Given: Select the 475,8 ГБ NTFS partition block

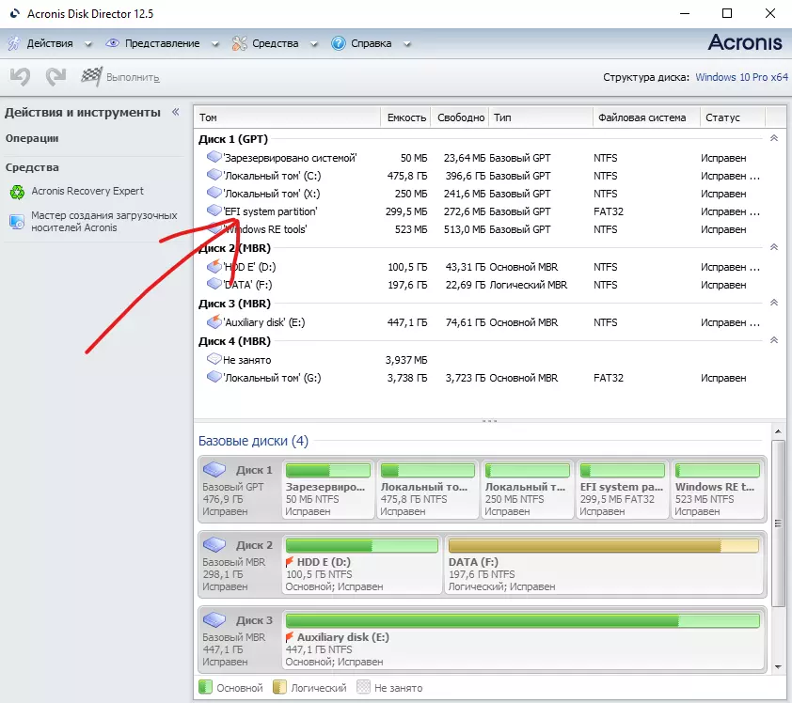Looking at the screenshot, I should coord(427,490).
